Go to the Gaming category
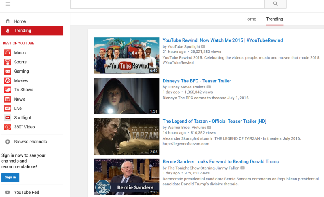The height and width of the screenshot is (197, 324). (21, 71)
